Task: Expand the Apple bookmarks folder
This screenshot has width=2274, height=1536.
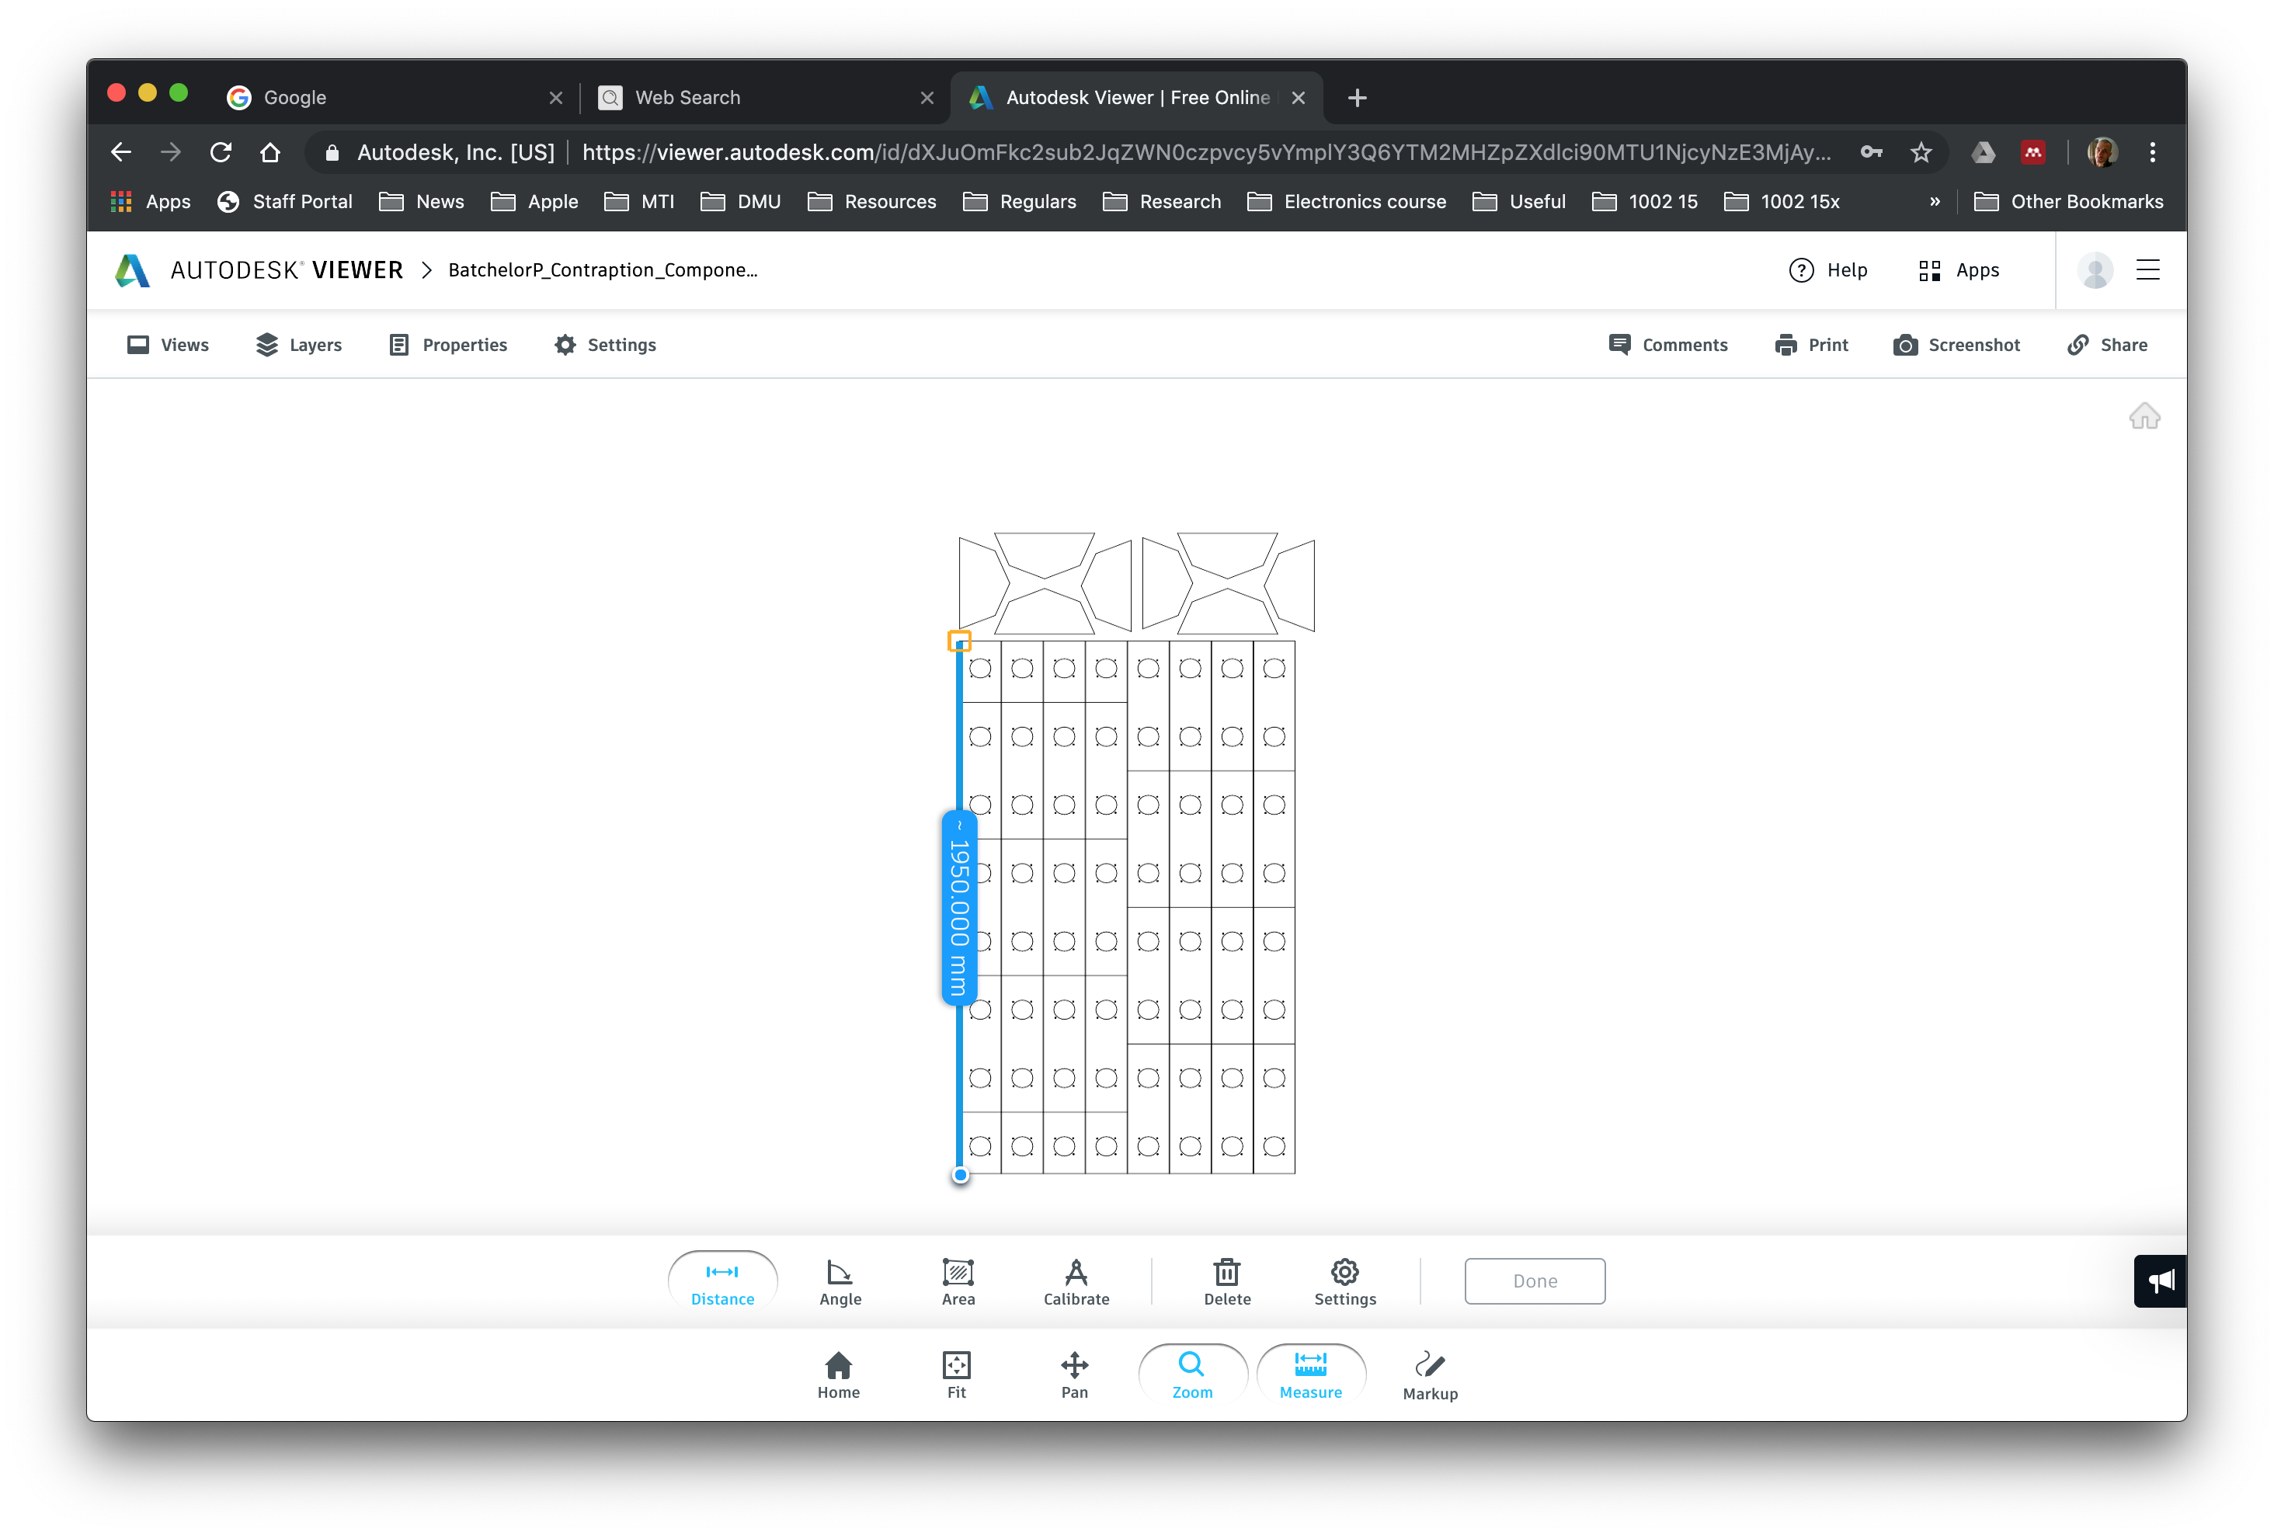Action: [x=534, y=202]
